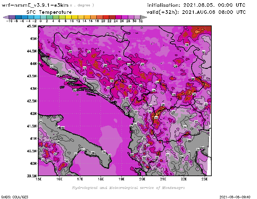Click the 'Hydrological and Meteorological service of Montenegro' caption
Screen dimensions: 257x199
[x=128, y=188]
